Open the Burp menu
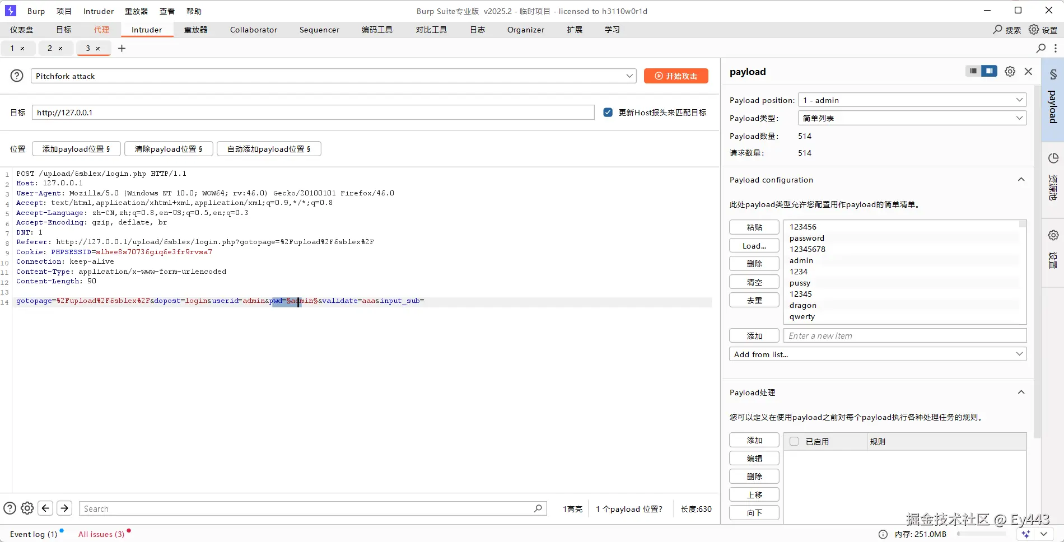This screenshot has height=542, width=1064. (36, 11)
